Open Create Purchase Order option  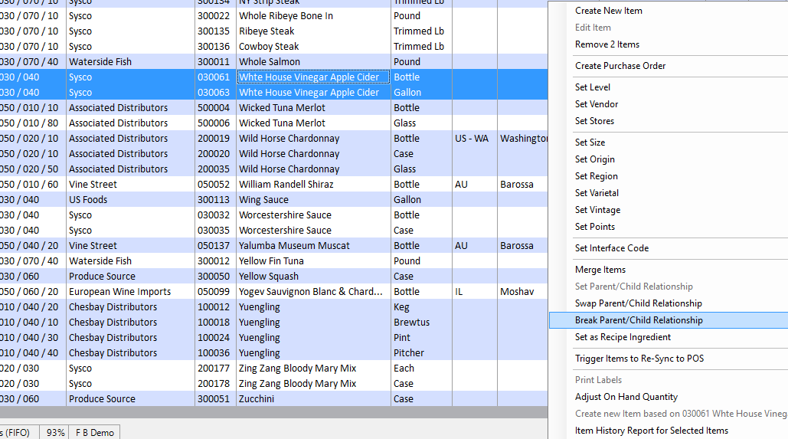pos(620,66)
